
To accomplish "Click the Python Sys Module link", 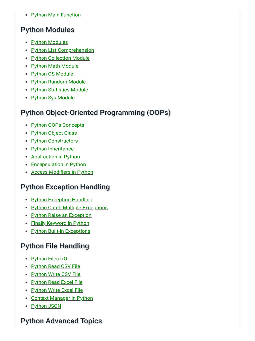I will [x=53, y=98].
